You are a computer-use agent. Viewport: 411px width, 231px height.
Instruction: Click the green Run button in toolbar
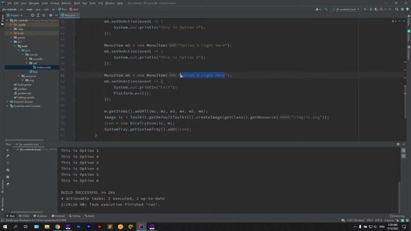[365, 9]
